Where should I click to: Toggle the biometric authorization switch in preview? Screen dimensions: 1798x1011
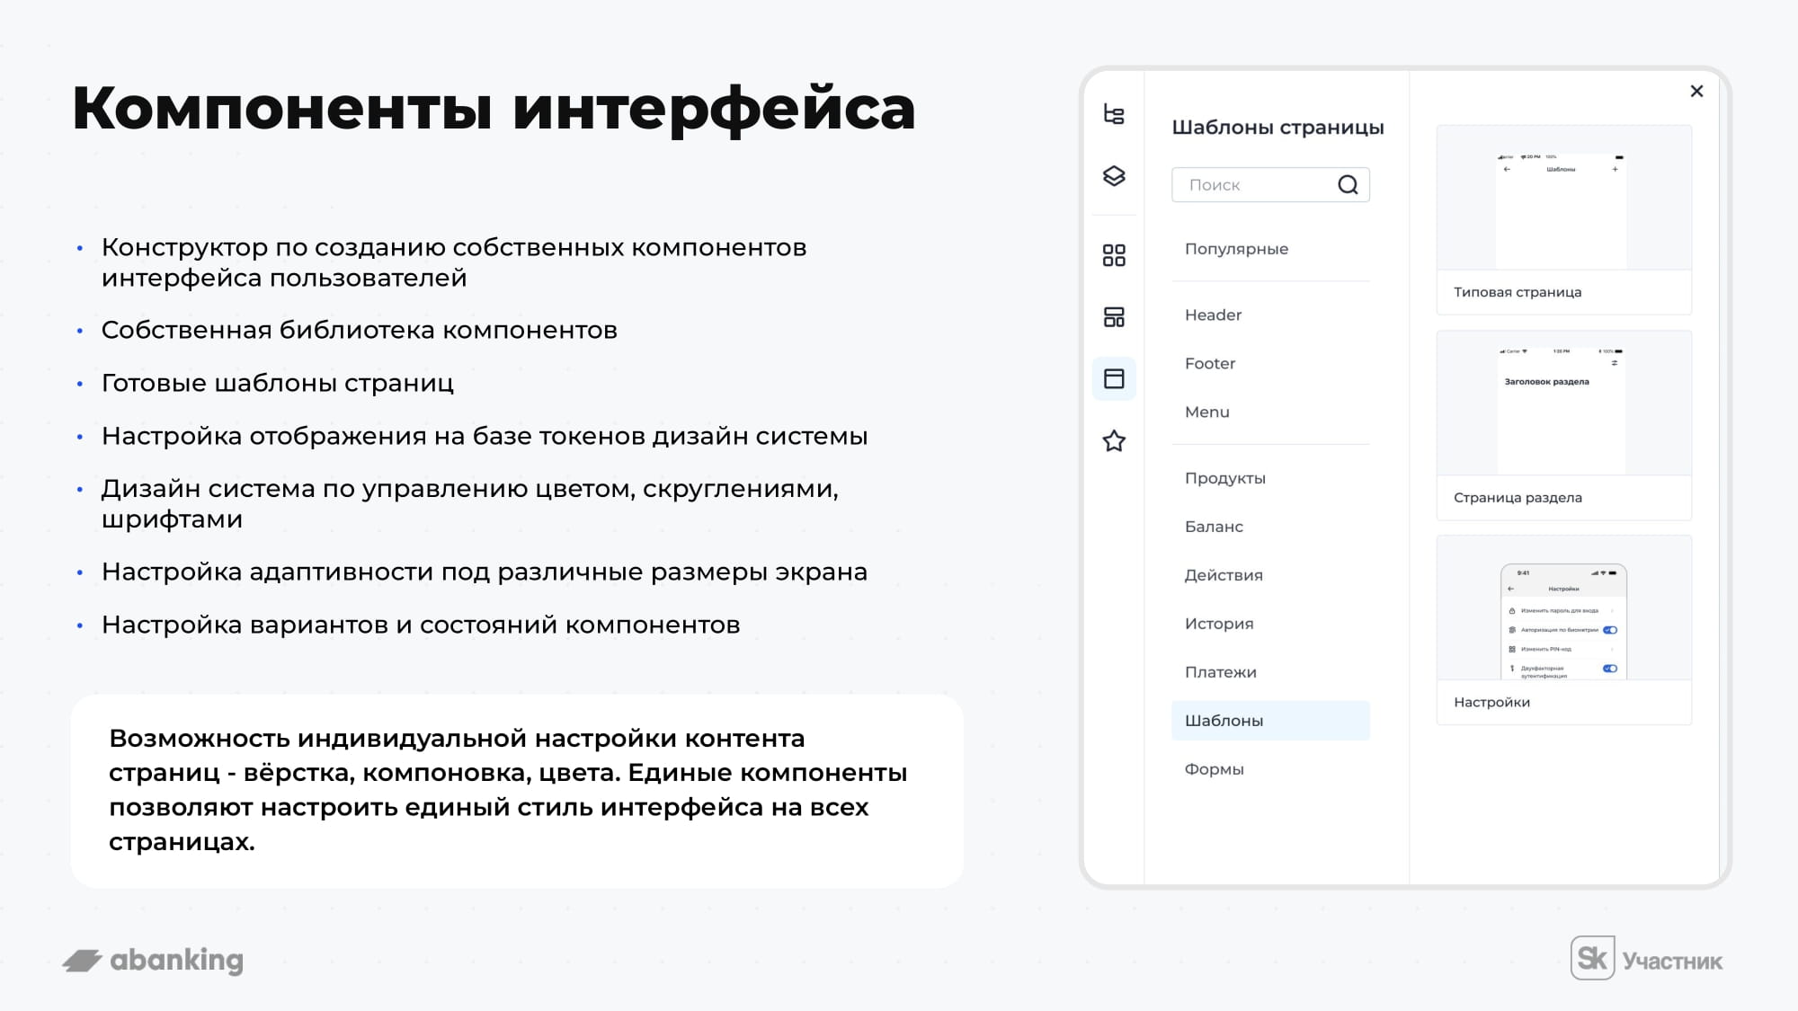pyautogui.click(x=1609, y=630)
